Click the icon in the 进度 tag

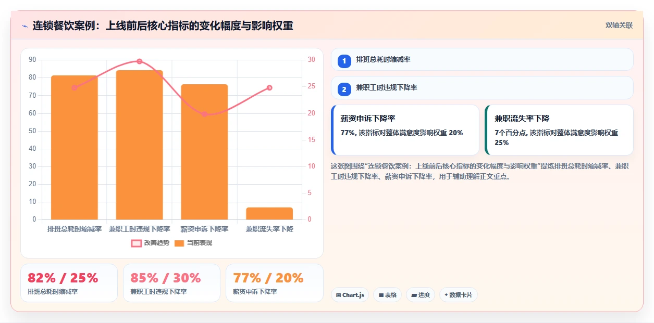click(414, 295)
